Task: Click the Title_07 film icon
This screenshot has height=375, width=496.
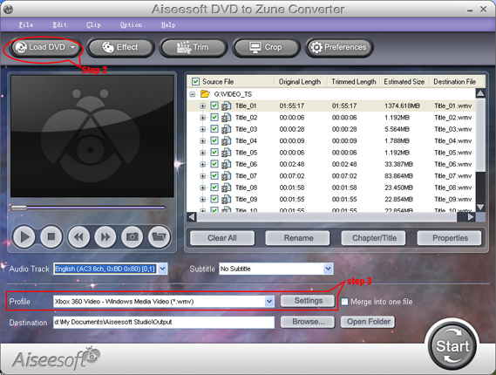Action: pyautogui.click(x=226, y=176)
